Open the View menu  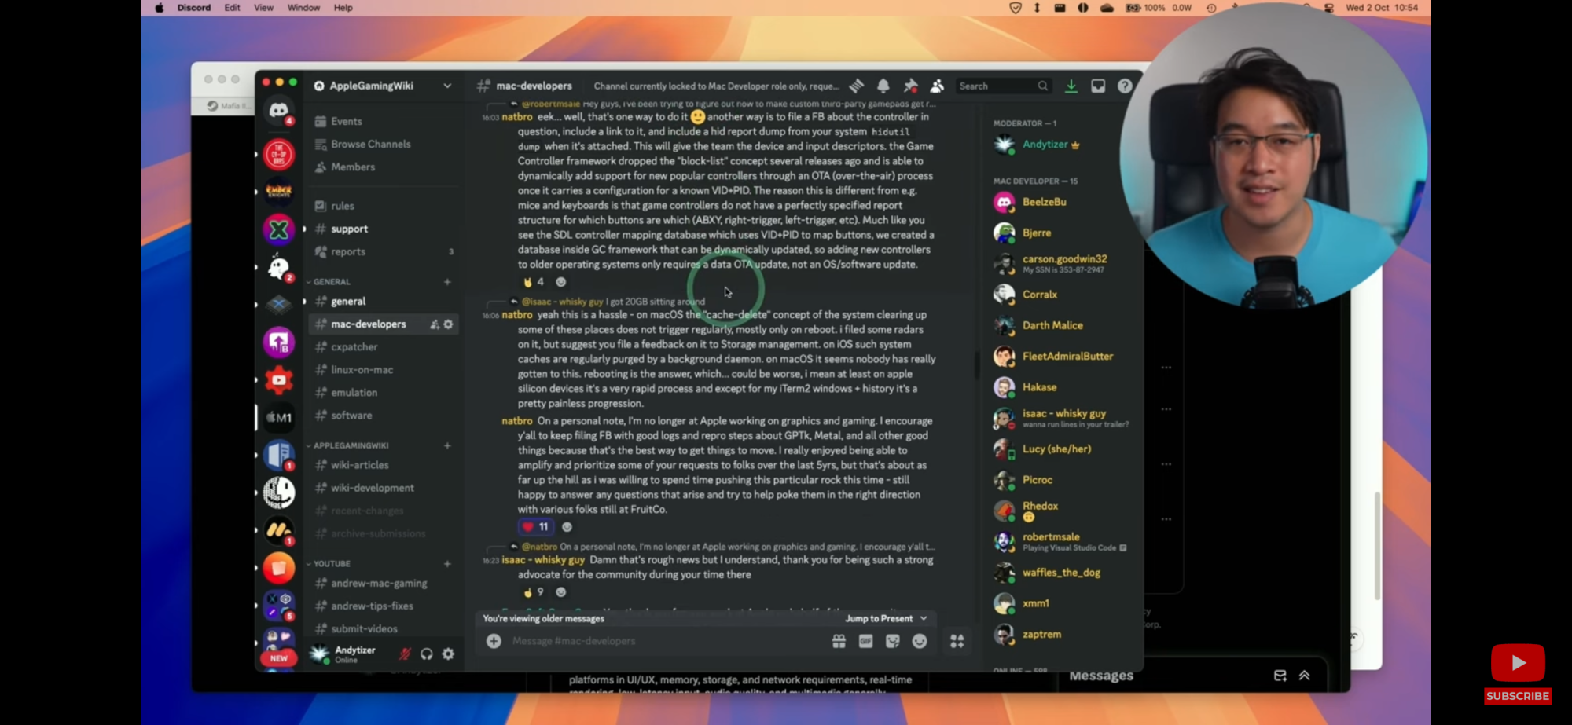tap(263, 8)
